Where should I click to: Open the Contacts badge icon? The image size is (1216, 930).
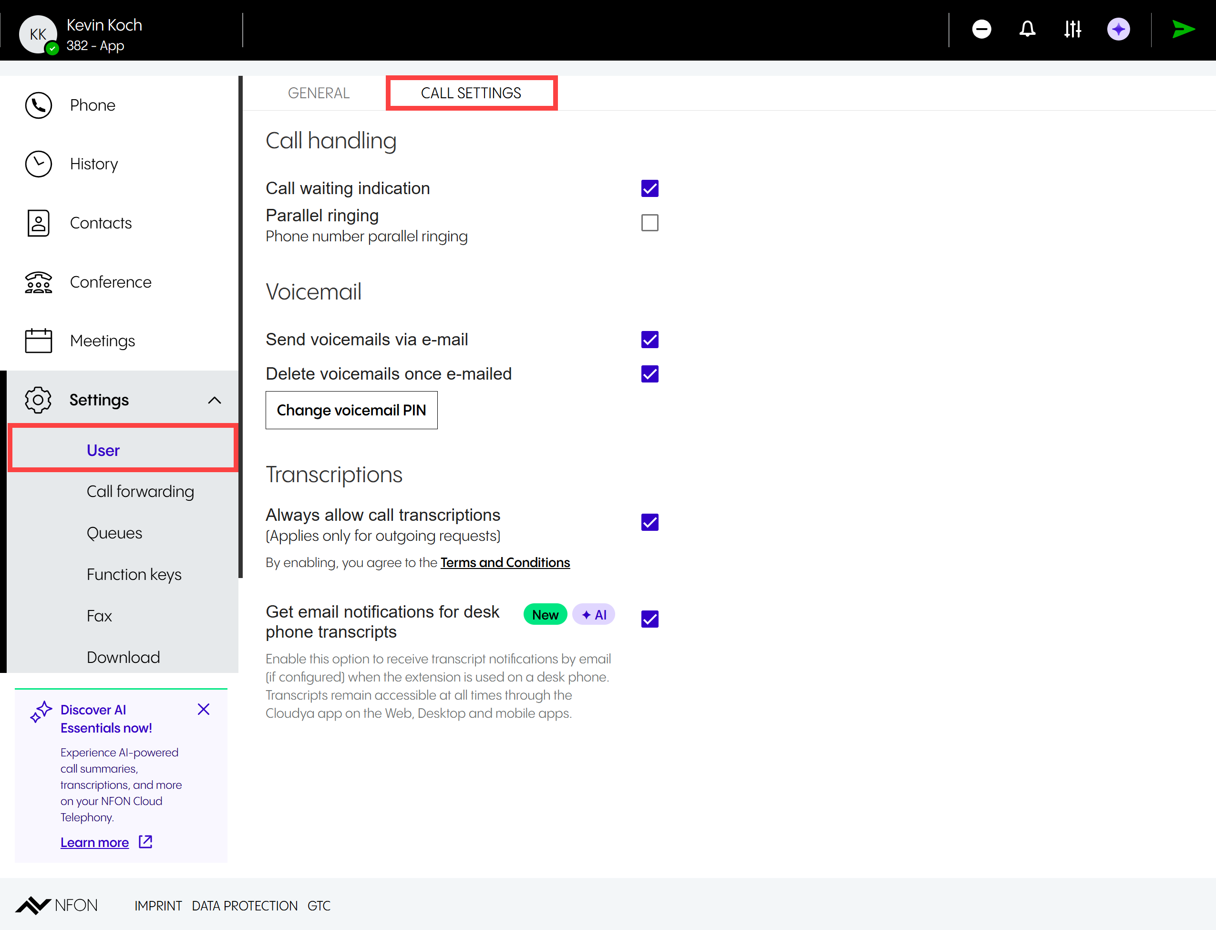point(38,223)
